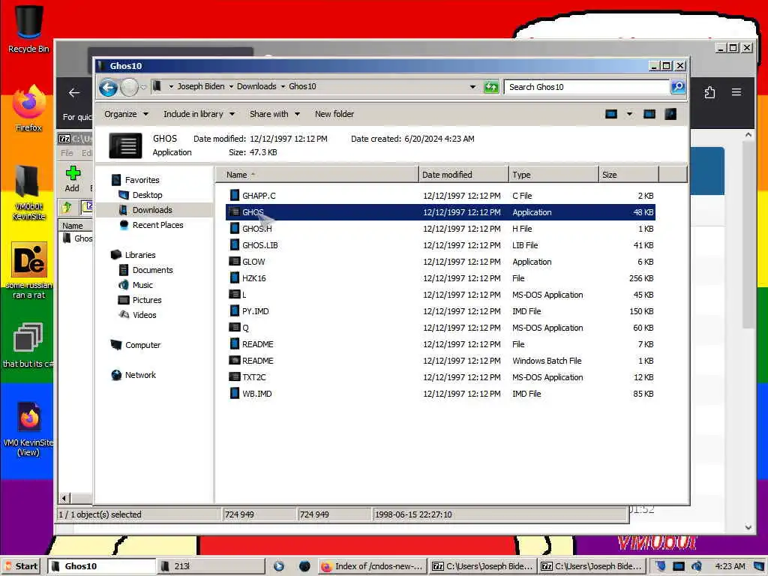Switch to the rightmost 7-Zip taskbar button
768x576 pixels.
[x=591, y=566]
